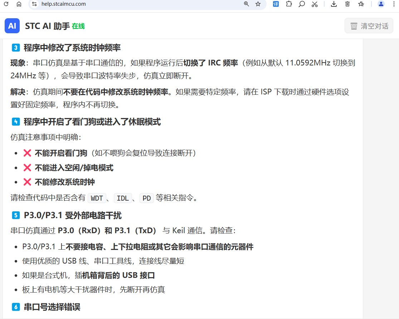Screen dimensions: 399x319
Task: Click the red X beside 不能进入空闲/掉电模式
Action: pos(27,168)
